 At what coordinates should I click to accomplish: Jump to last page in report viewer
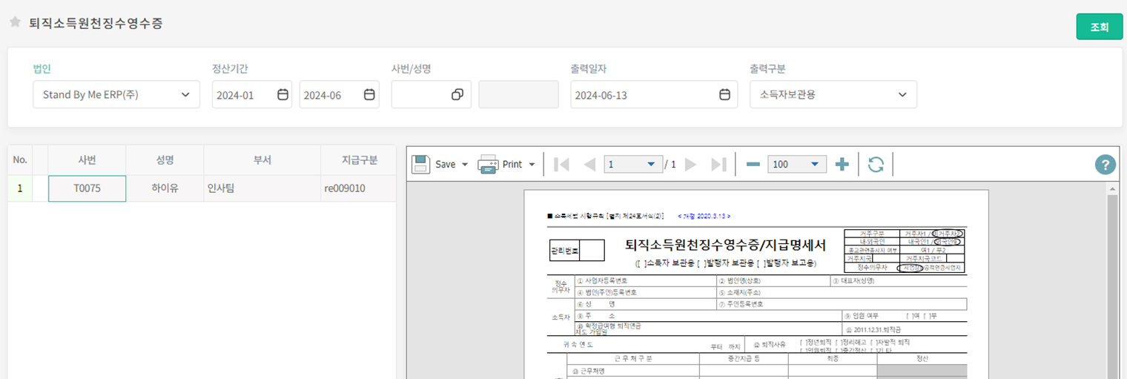tap(718, 165)
